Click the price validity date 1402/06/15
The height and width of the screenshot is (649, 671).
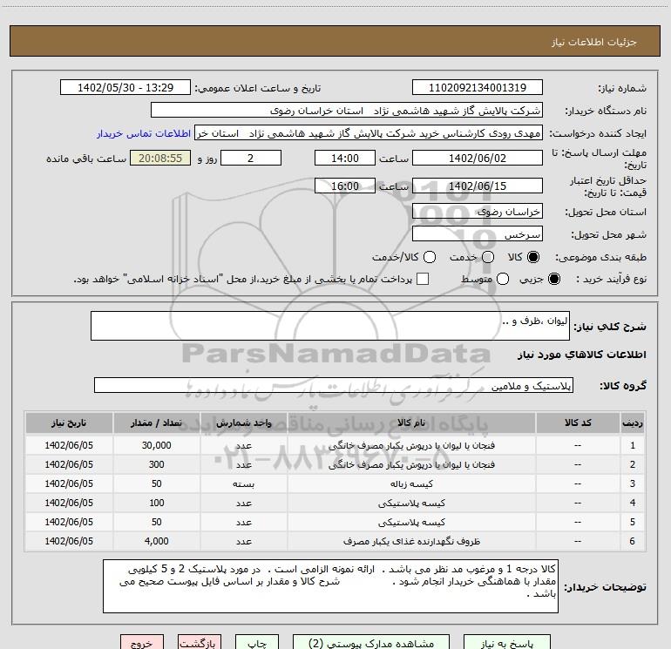(478, 186)
